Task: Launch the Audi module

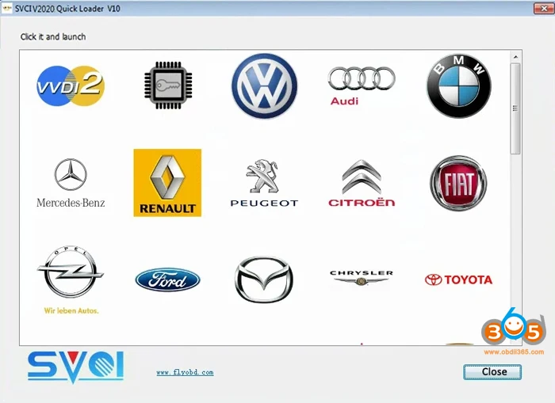Action: pyautogui.click(x=362, y=86)
